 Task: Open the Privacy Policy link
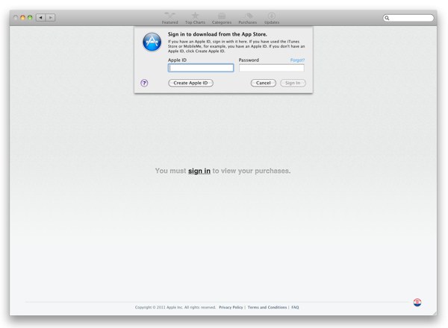point(231,307)
